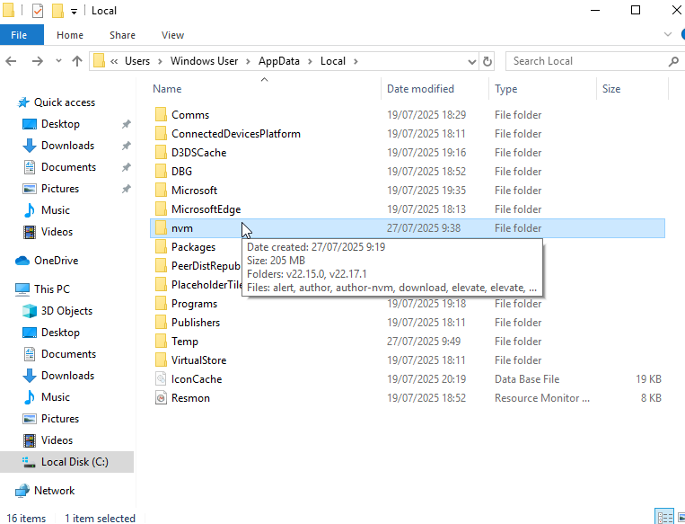This screenshot has width=685, height=524.
Task: Unpin Desktop using its pin icon
Action: pos(127,124)
